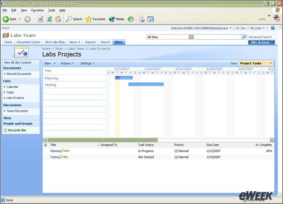Open the Edit menu
This screenshot has width=283, height=204.
pos(14,10)
